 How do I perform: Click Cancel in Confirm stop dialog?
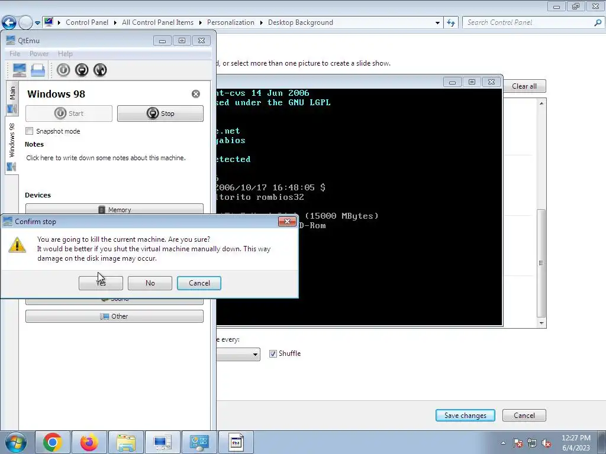(x=199, y=283)
